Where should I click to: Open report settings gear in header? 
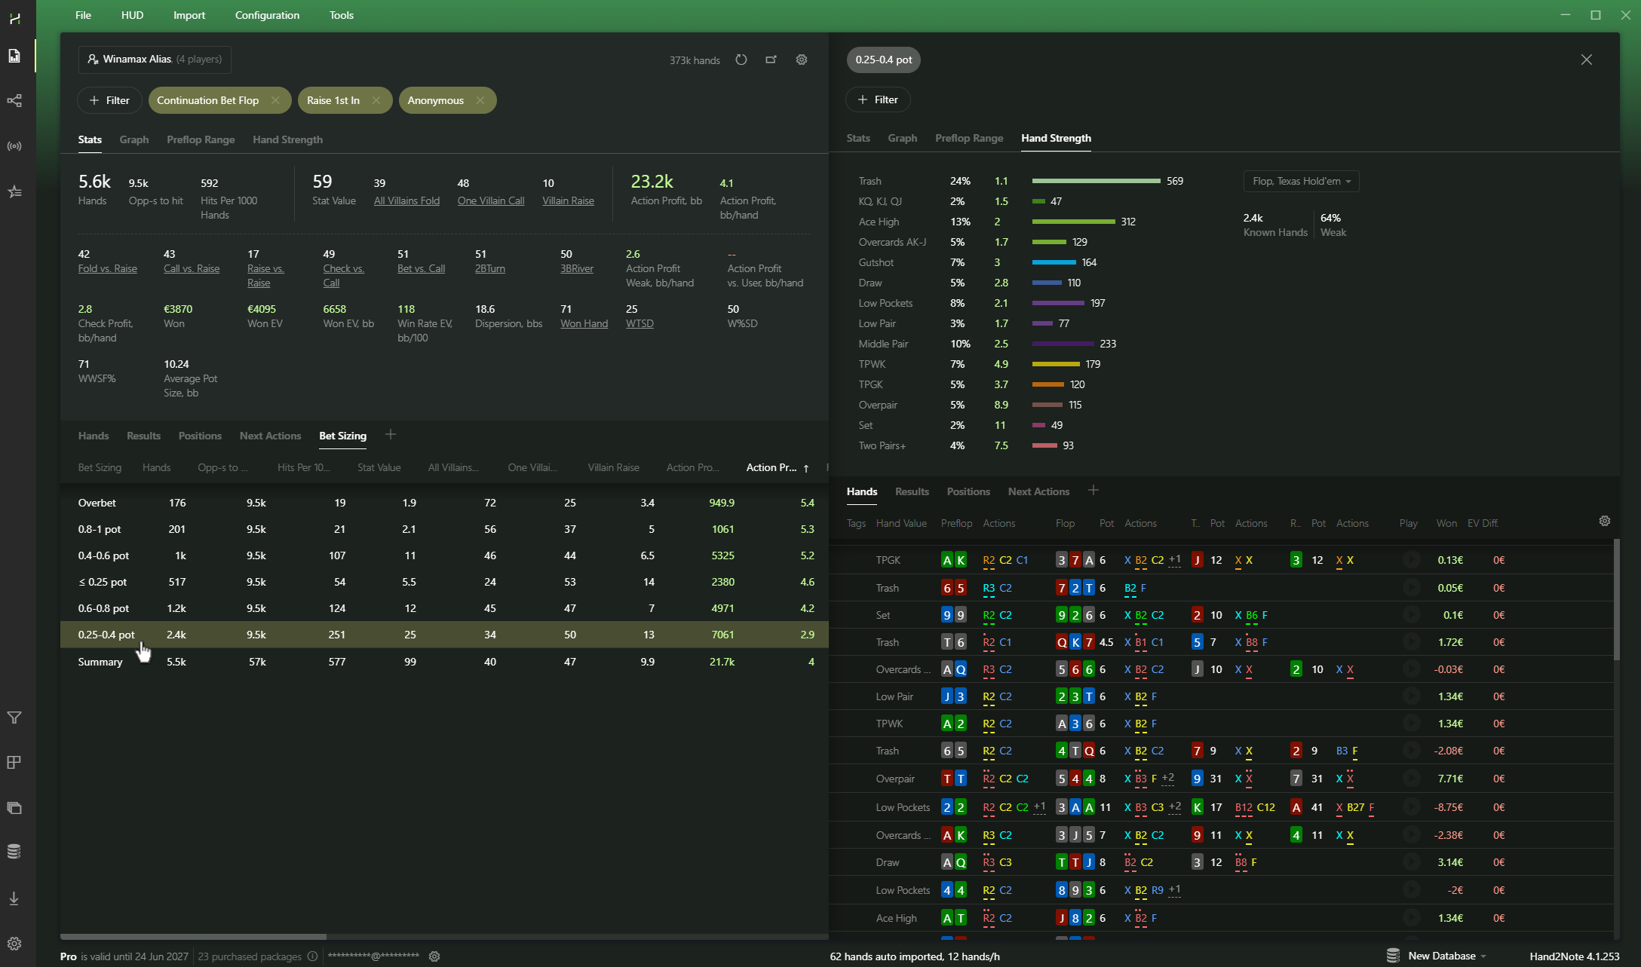tap(802, 60)
